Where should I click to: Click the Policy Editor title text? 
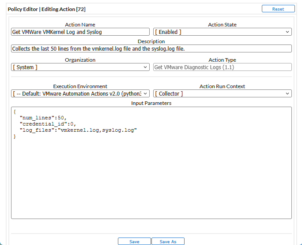[47, 9]
